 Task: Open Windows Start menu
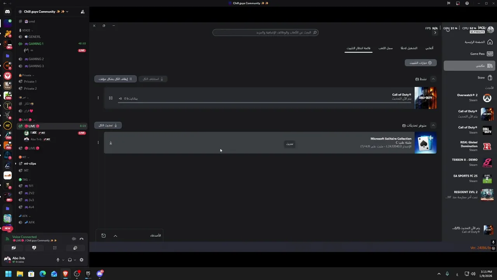8,274
